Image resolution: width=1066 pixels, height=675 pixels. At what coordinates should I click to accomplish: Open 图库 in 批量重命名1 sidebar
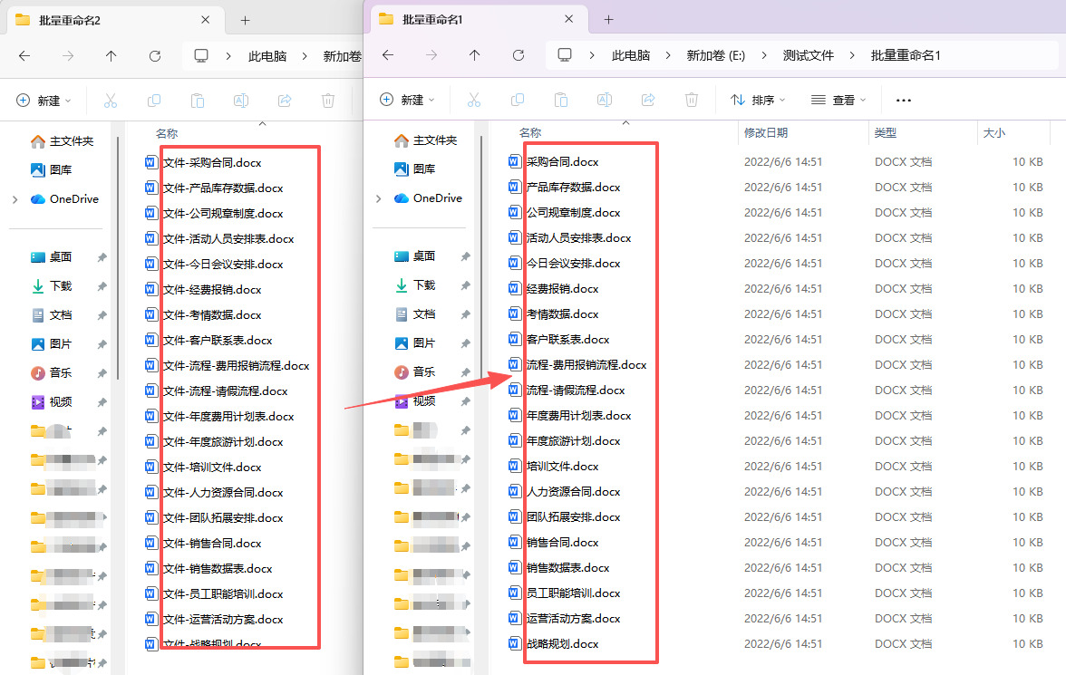click(415, 169)
